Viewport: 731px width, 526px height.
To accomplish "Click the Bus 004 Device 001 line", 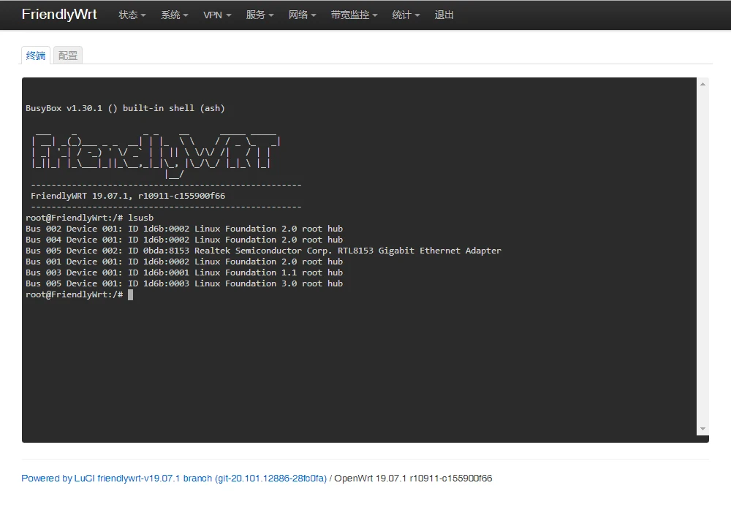I will [x=184, y=240].
